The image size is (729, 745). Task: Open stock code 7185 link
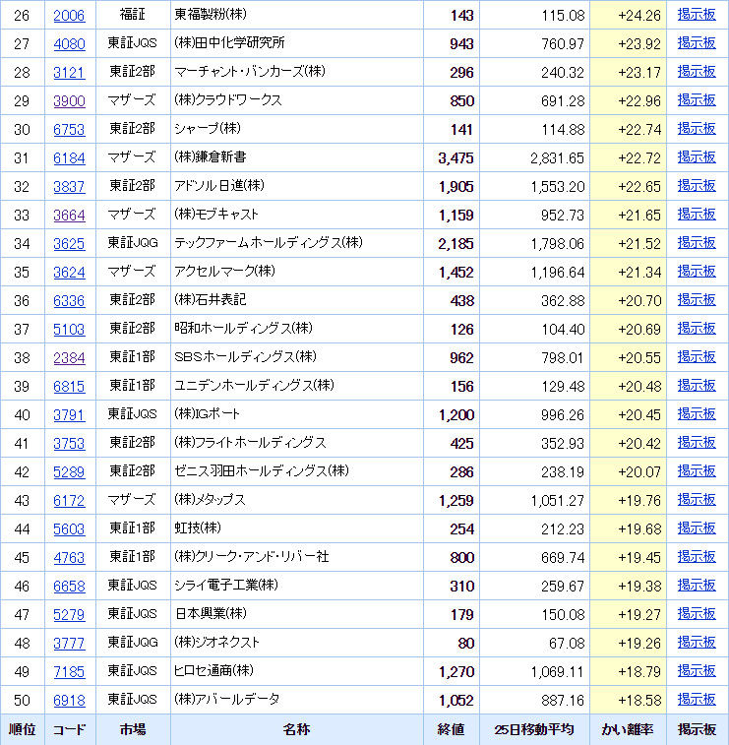pos(69,672)
